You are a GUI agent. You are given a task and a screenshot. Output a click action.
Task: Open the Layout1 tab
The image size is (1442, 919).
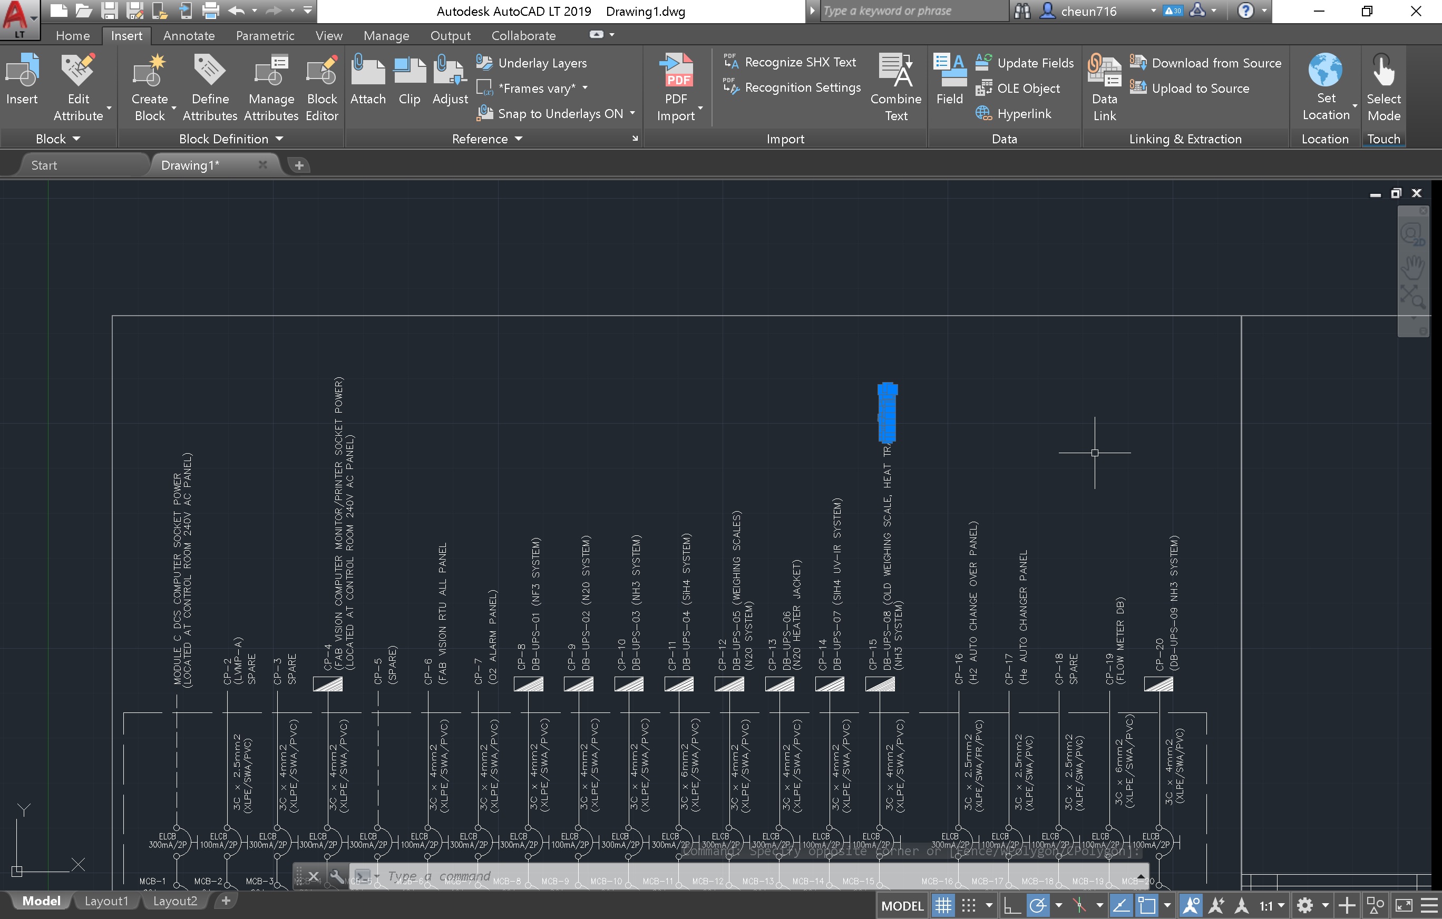(x=106, y=901)
